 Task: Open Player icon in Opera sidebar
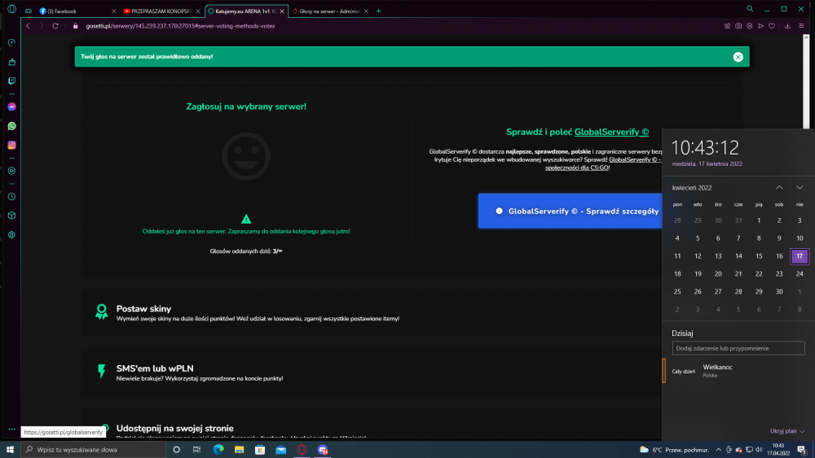(x=12, y=171)
